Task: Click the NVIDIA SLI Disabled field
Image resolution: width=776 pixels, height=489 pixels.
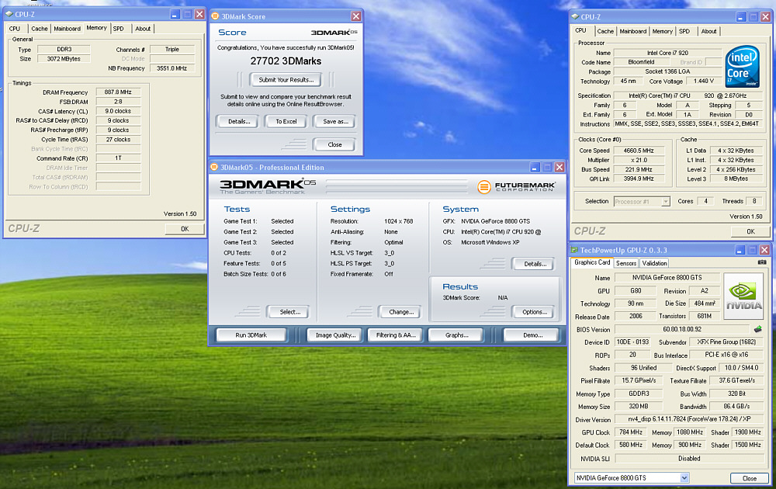Action: pyautogui.click(x=689, y=458)
